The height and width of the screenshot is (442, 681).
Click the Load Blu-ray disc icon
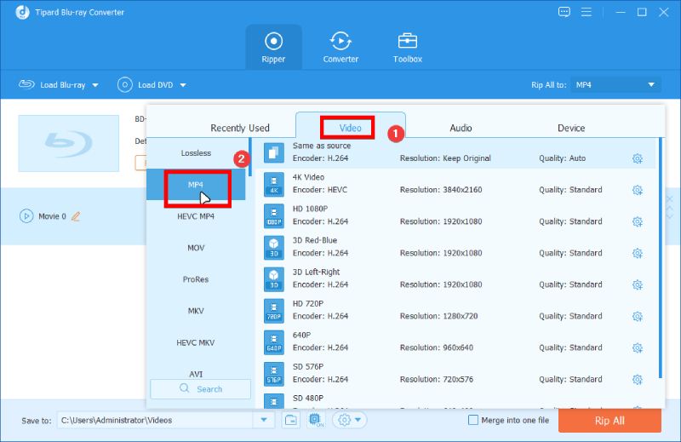[26, 84]
